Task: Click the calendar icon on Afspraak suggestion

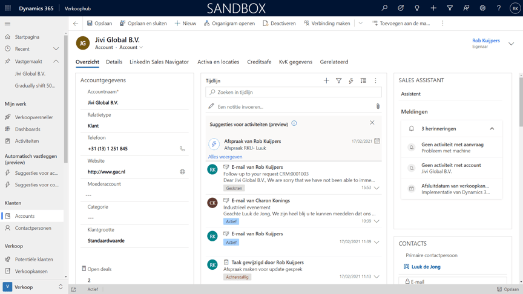Action: point(377,141)
